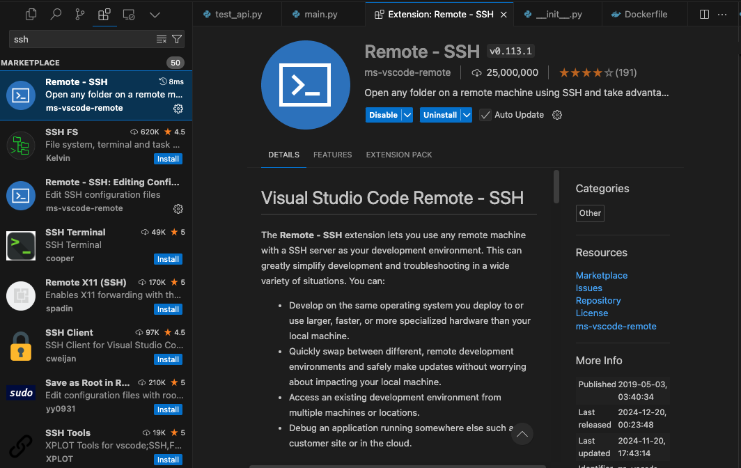Open ms-vscode-remote link under Resources
The height and width of the screenshot is (468, 741).
pos(616,326)
